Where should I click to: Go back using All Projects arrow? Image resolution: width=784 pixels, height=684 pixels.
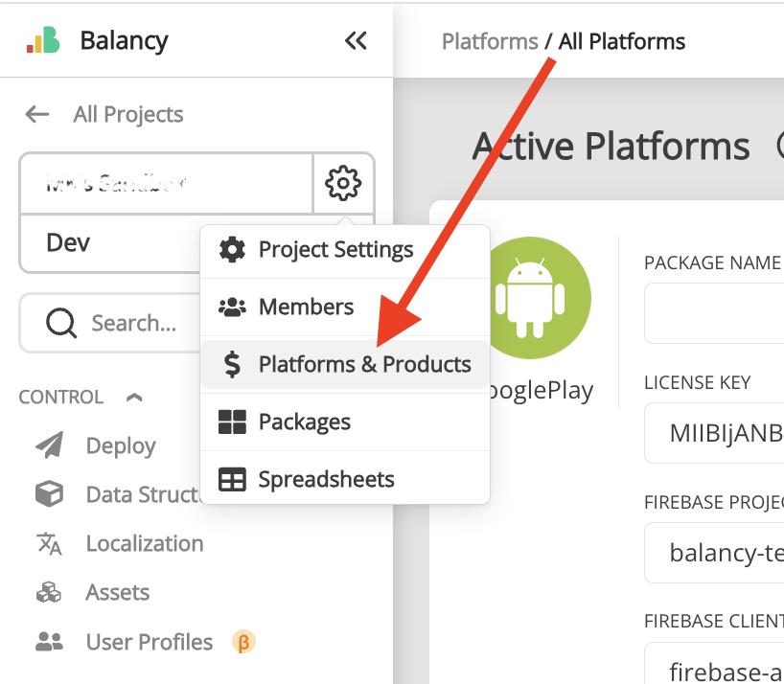(x=37, y=114)
